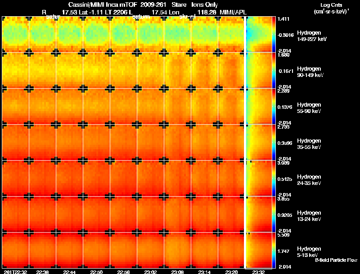This screenshot has height=274, width=360.
Task: Click the Hydrogen 149-227 keV color scale bar
Action: 274,34
